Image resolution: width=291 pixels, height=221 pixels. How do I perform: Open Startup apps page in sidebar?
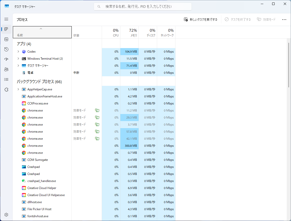[6, 59]
